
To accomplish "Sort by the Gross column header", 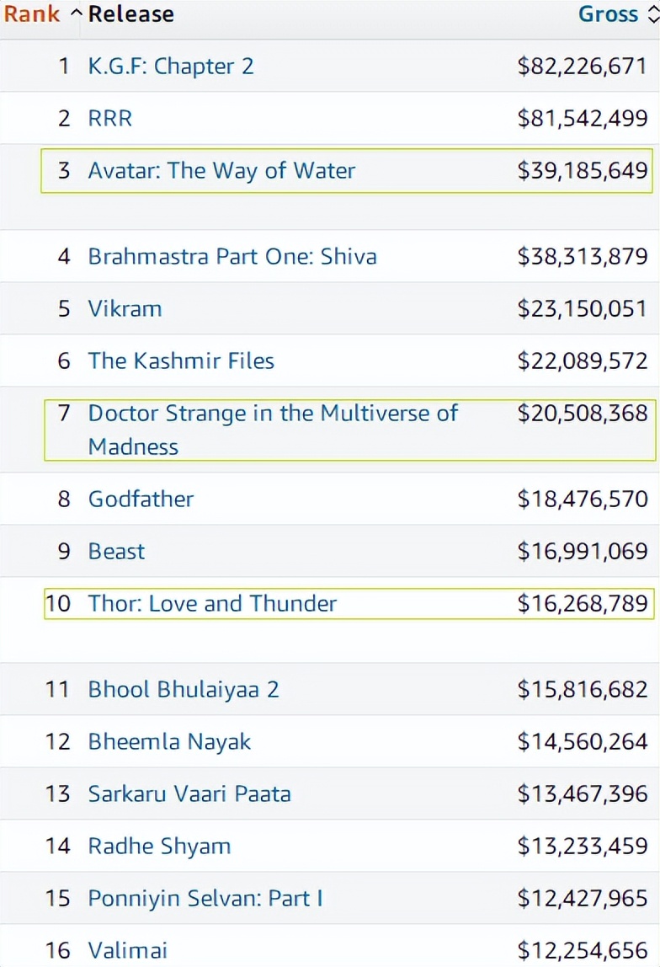I will pos(608,14).
